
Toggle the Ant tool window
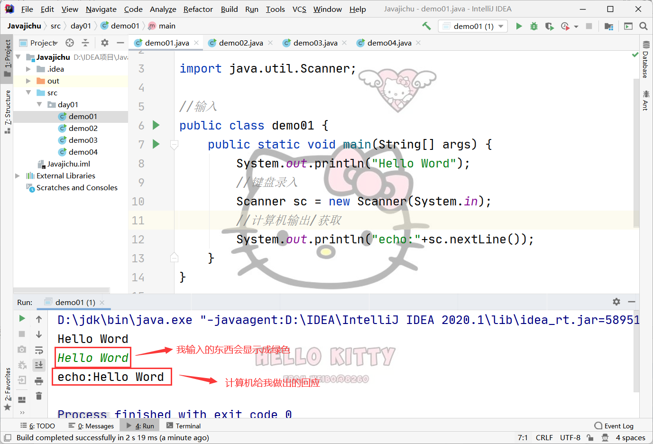[646, 100]
